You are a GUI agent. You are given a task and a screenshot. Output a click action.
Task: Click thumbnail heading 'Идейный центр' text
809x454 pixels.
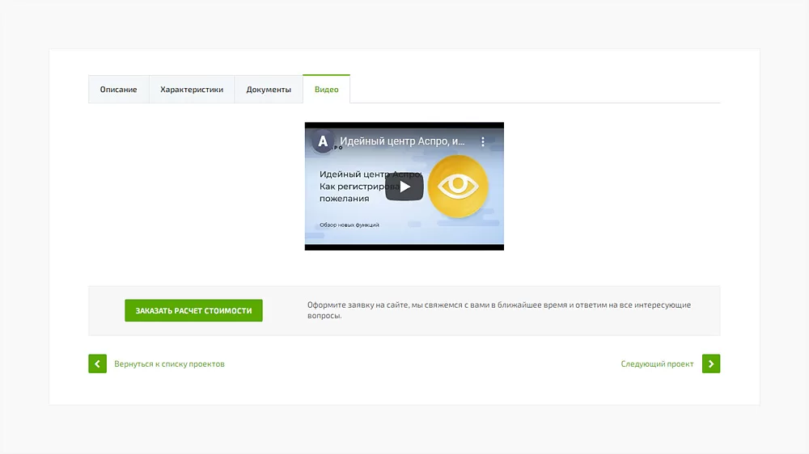pos(354,174)
